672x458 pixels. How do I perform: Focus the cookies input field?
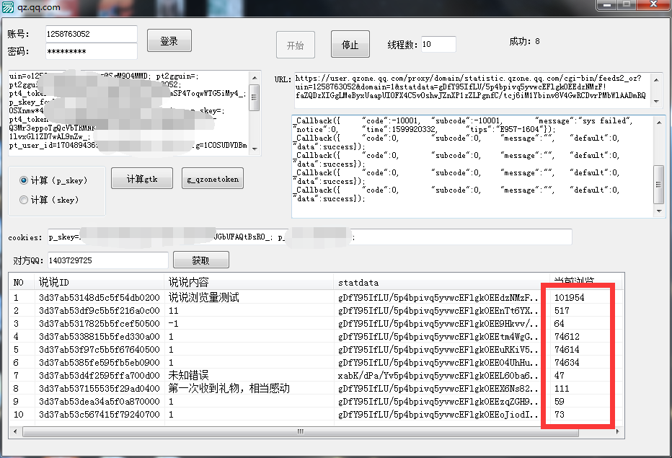pos(310,237)
